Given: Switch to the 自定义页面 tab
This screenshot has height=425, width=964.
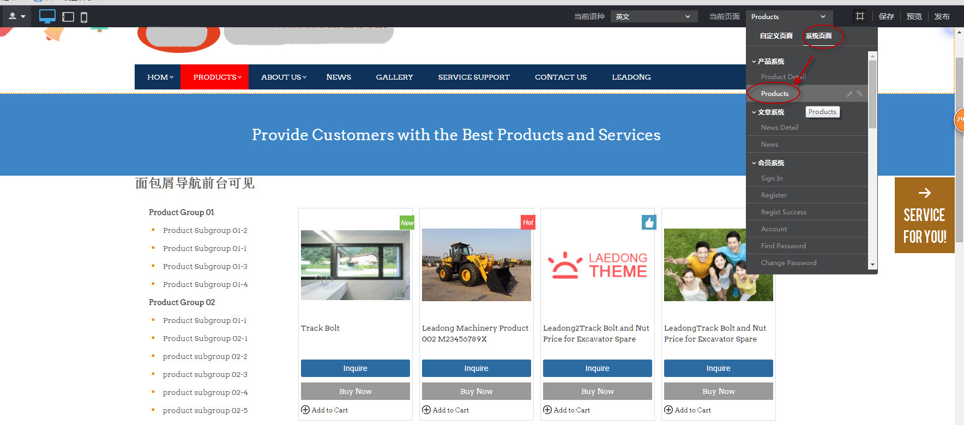Looking at the screenshot, I should click(776, 36).
